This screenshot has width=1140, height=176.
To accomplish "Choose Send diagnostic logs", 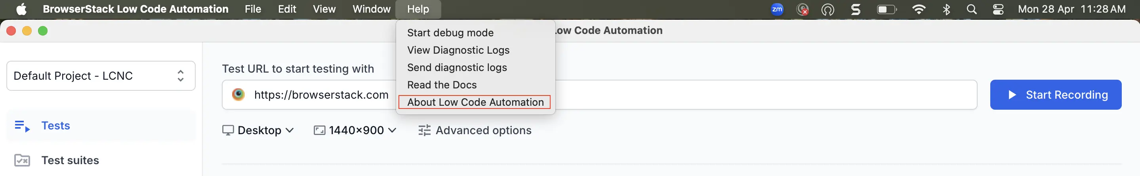I will point(457,67).
